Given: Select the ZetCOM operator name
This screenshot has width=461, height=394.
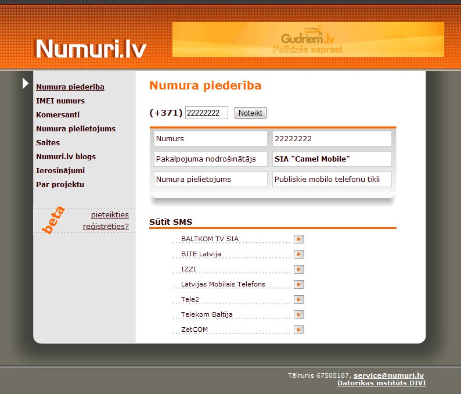Looking at the screenshot, I should coord(195,329).
